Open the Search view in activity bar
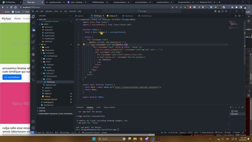Screen dimensions: 252x142 click(x=33, y=23)
